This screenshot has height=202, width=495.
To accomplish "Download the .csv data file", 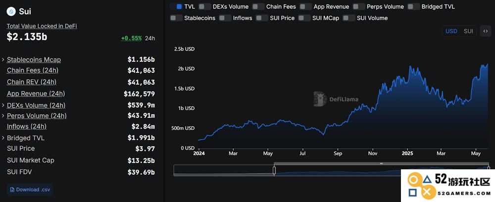I will 30,190.
